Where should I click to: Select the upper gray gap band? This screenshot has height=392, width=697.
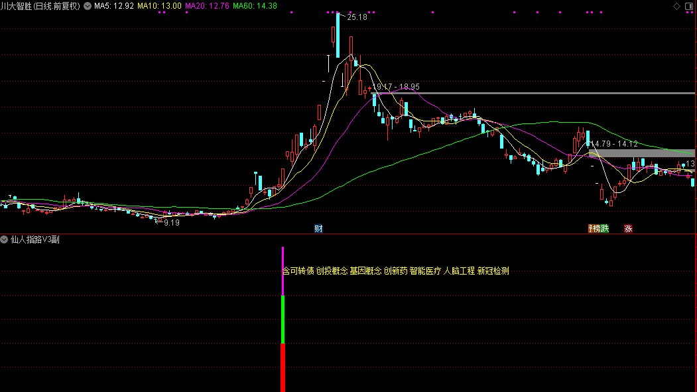point(533,94)
